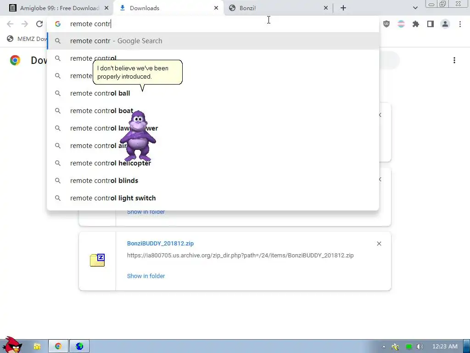The width and height of the screenshot is (470, 353).
Task: Go back to previous page
Action: pos(10,24)
